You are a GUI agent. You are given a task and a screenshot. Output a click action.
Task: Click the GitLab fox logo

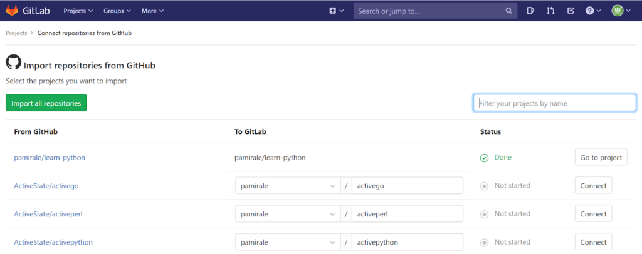[12, 11]
